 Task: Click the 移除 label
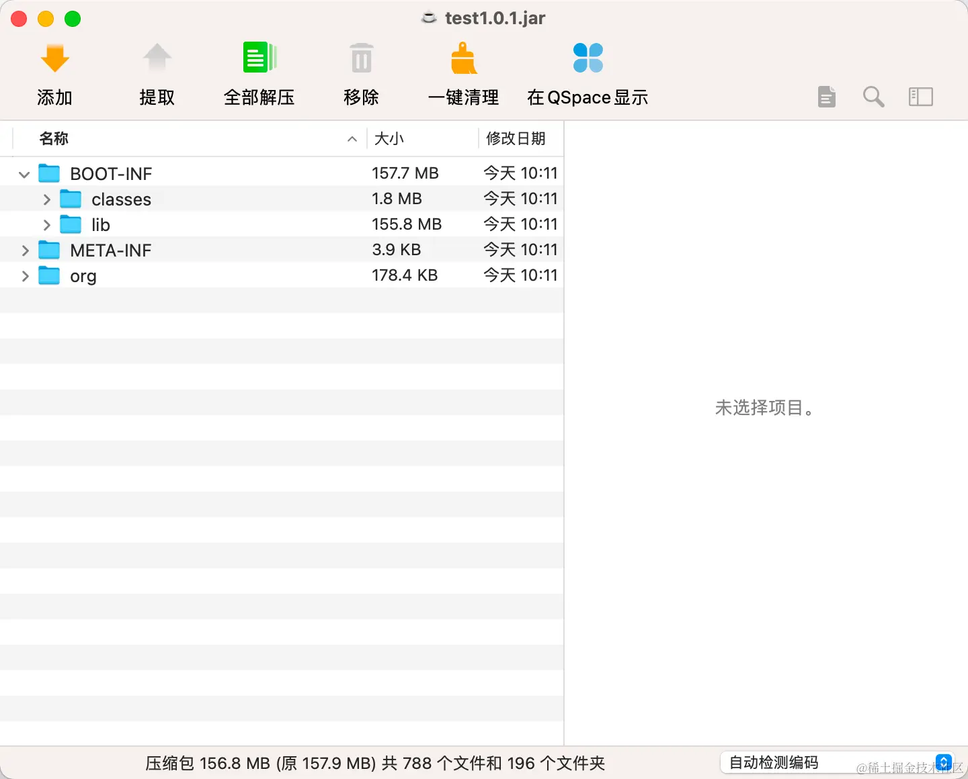click(362, 97)
